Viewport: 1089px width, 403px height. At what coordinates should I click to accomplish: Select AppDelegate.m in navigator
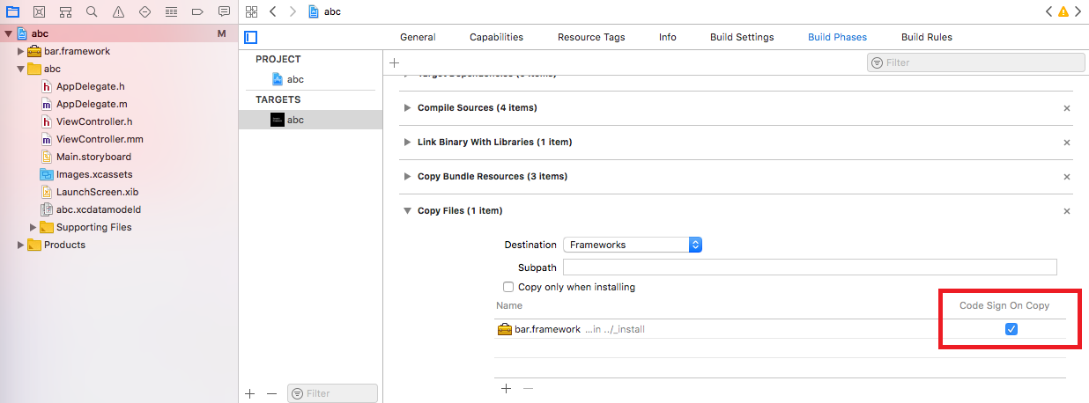tap(91, 104)
